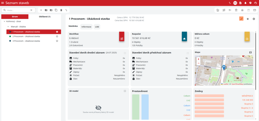259x121 pixels.
Task: Zoom in on the map
Action: (199, 59)
